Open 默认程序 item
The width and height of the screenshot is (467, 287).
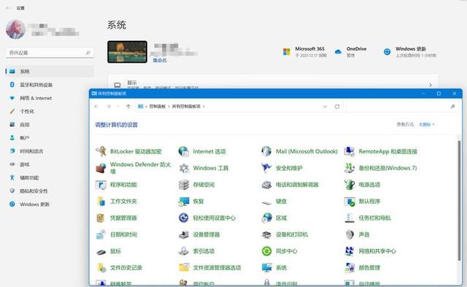362,202
